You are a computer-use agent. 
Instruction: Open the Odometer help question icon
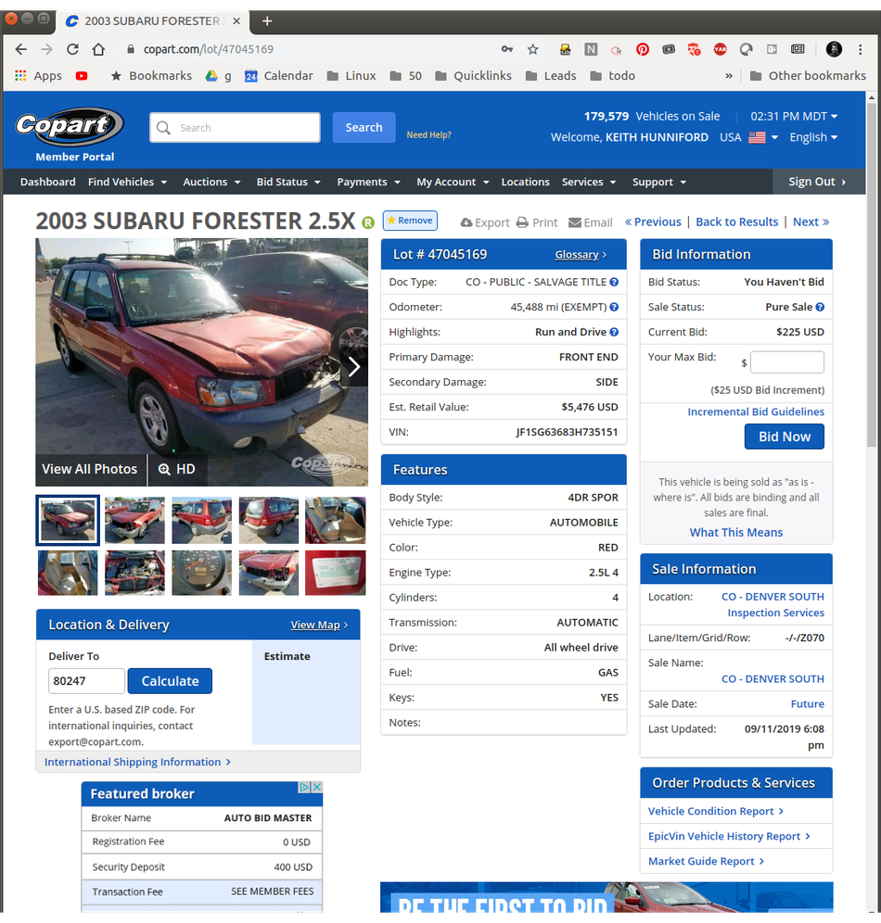point(614,307)
